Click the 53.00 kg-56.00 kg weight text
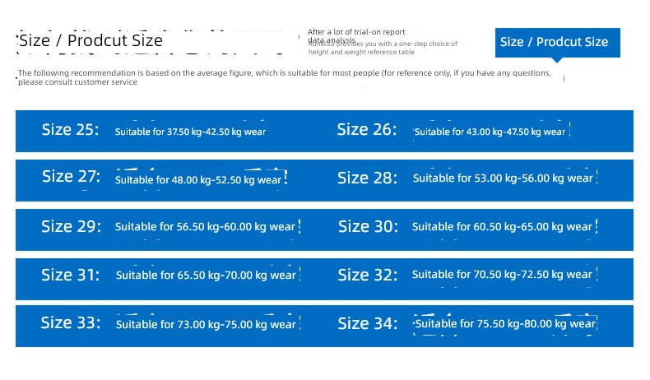 [x=503, y=178]
